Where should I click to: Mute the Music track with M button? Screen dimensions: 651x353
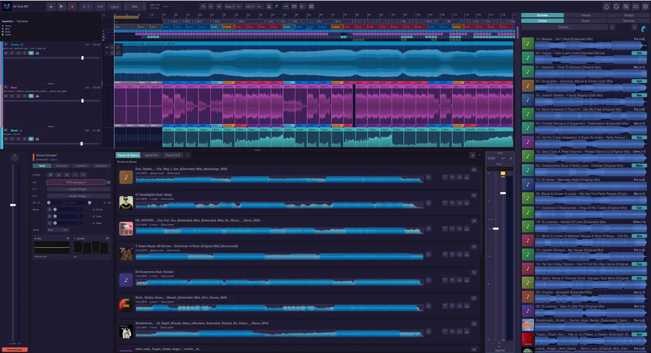pyautogui.click(x=5, y=139)
